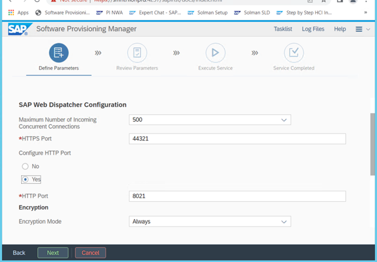Click the Configure HTTP Port label
The image size is (377, 262).
(x=45, y=153)
